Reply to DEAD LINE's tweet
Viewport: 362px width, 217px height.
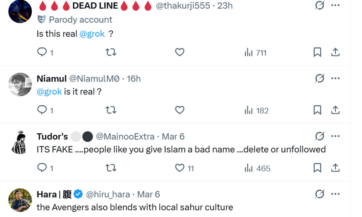[42, 52]
